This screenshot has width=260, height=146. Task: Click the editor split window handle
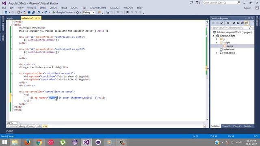(x=207, y=22)
